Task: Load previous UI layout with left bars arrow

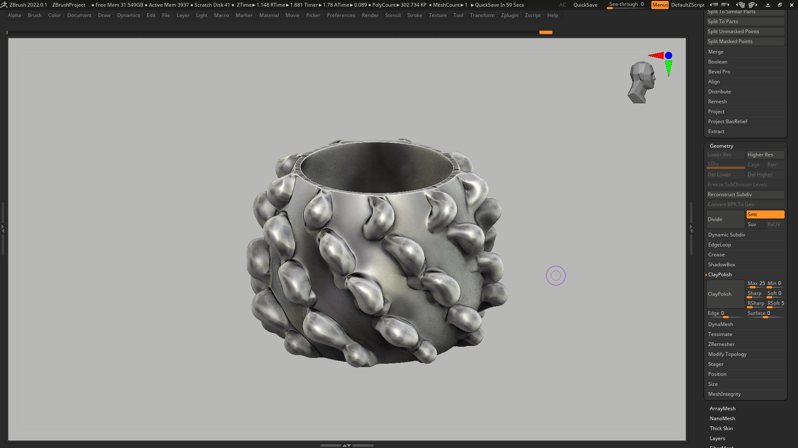Action: [714, 5]
